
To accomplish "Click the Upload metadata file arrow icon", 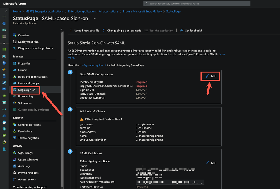I will tap(71, 30).
